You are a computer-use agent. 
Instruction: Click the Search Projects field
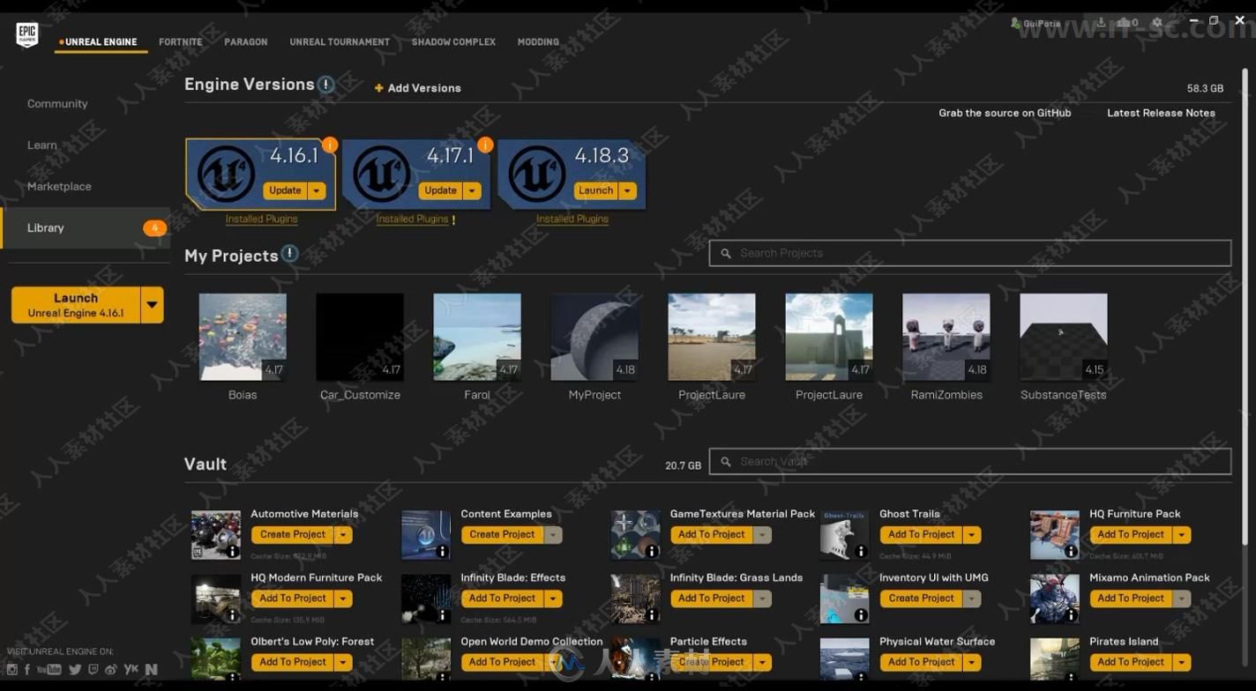(970, 253)
